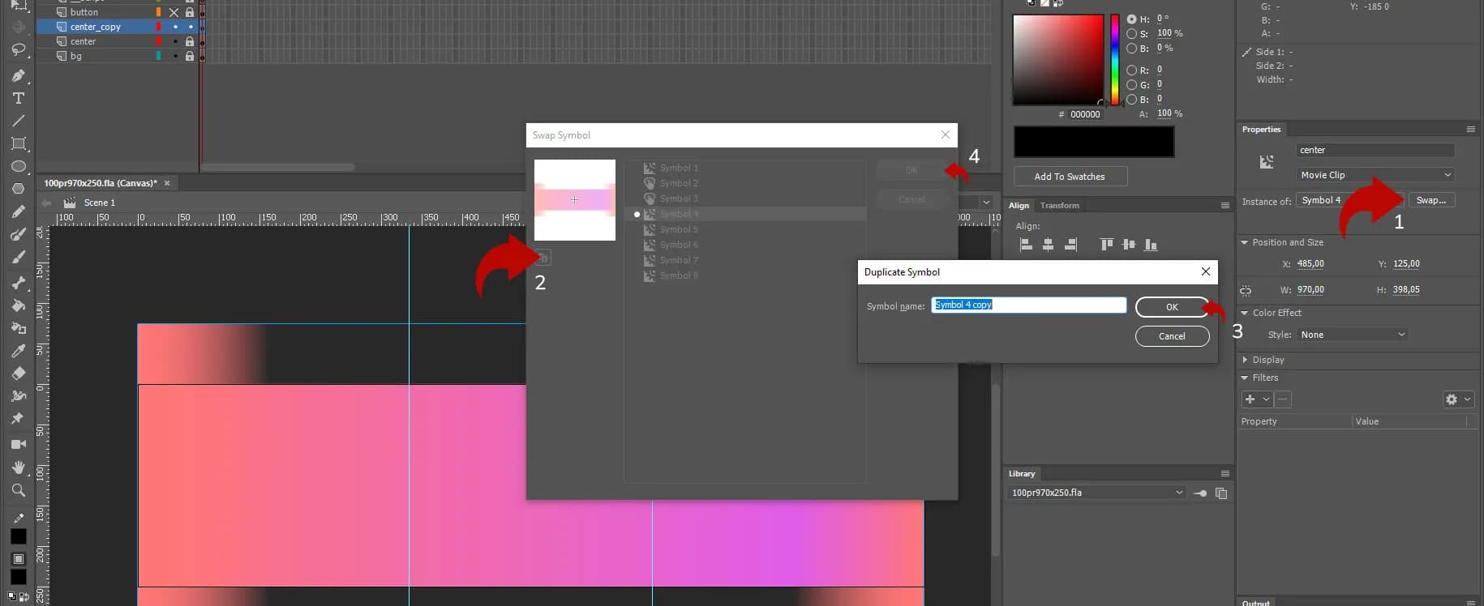Image resolution: width=1484 pixels, height=606 pixels.
Task: Click the hue spectrum slider
Action: [1115, 60]
